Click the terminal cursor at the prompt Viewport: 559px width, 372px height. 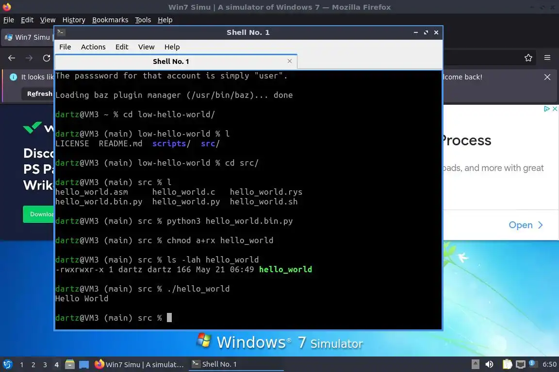169,318
